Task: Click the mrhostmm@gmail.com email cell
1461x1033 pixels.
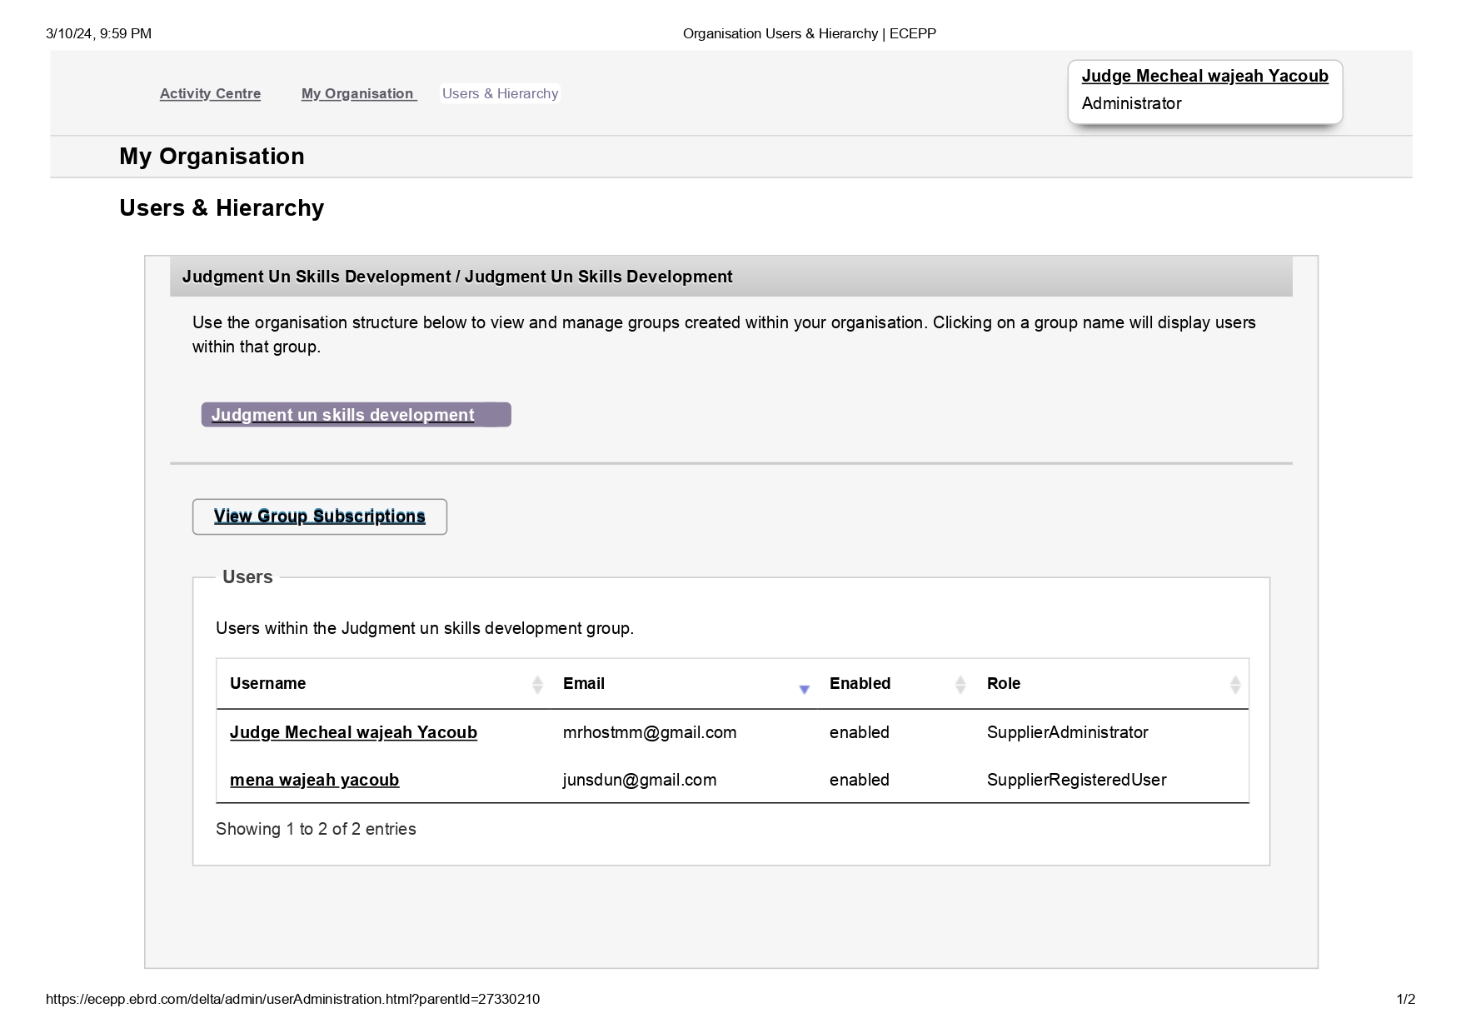Action: pyautogui.click(x=649, y=732)
